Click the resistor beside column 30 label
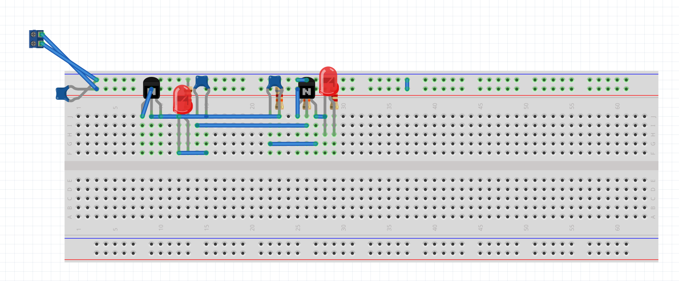 pos(334,101)
